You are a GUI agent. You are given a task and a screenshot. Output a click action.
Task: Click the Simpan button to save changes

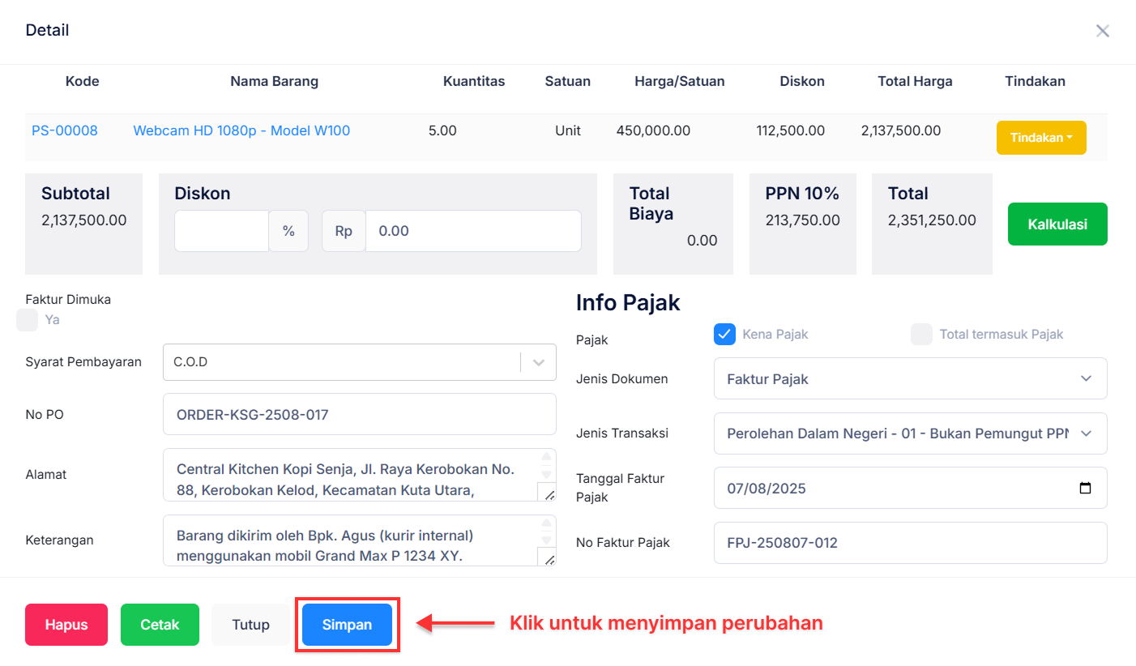[x=346, y=624]
